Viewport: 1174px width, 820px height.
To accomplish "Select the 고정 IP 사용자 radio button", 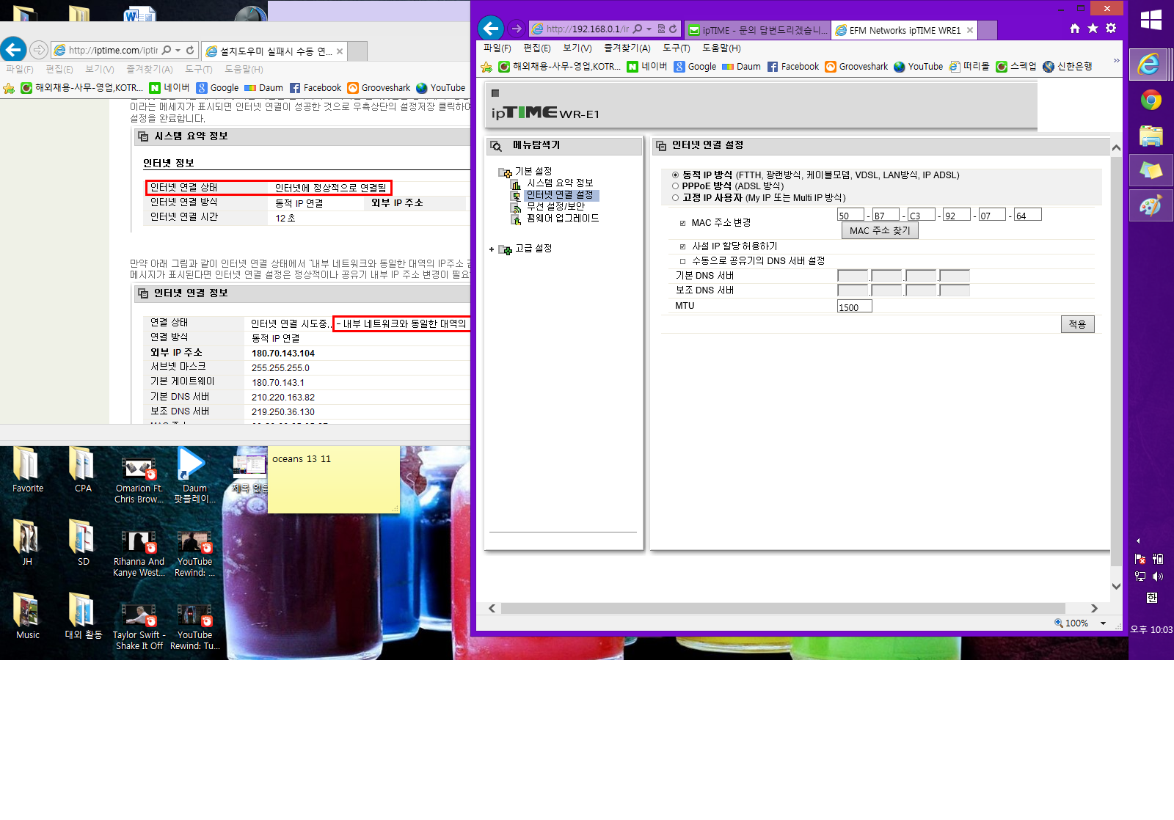I will [x=675, y=197].
